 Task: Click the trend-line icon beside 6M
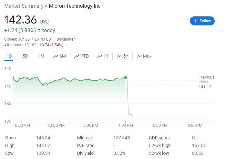click(x=56, y=56)
